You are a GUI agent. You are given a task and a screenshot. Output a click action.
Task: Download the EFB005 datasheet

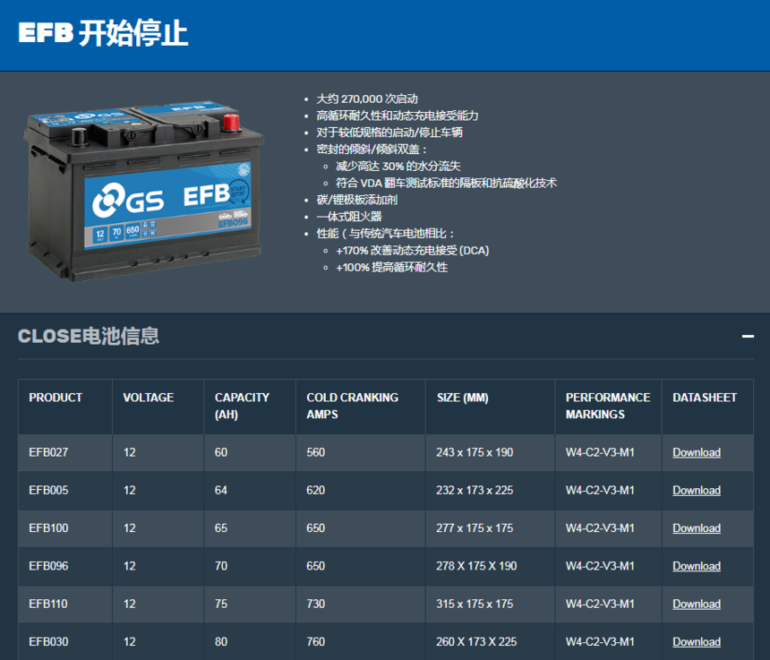[697, 490]
